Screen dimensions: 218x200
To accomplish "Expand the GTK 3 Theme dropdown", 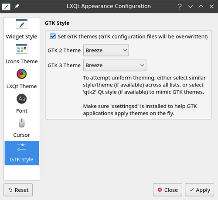I will (x=115, y=65).
